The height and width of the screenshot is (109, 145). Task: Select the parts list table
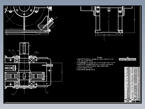click(x=132, y=82)
